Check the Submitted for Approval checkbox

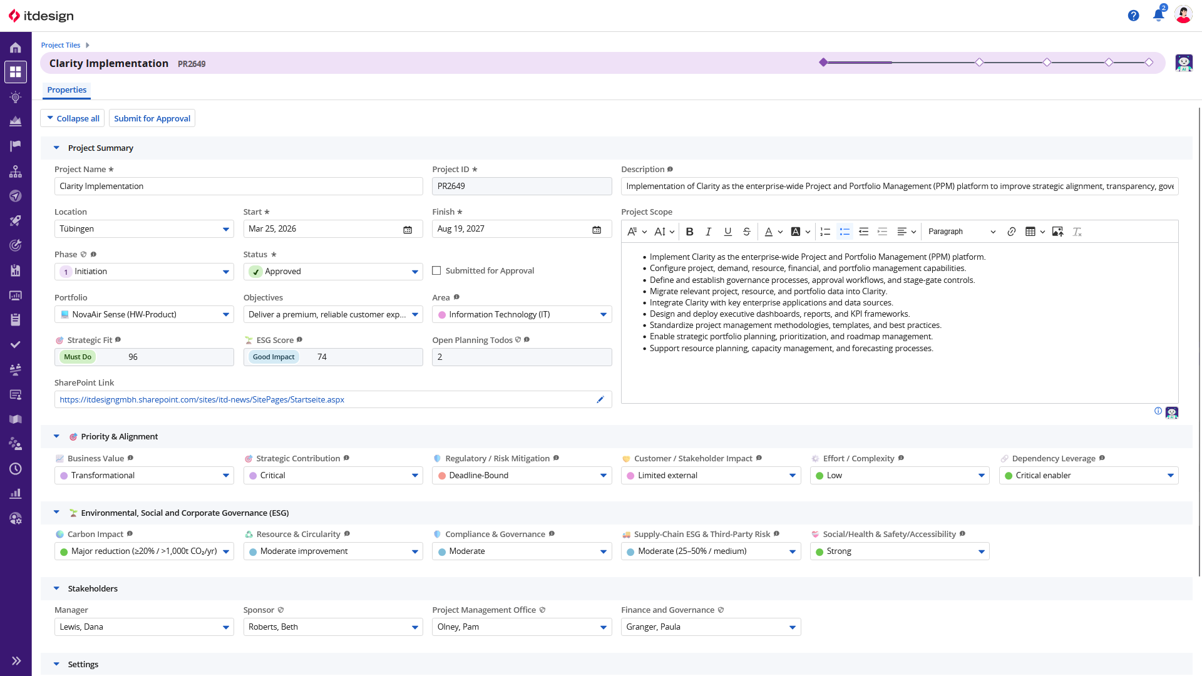click(x=436, y=271)
